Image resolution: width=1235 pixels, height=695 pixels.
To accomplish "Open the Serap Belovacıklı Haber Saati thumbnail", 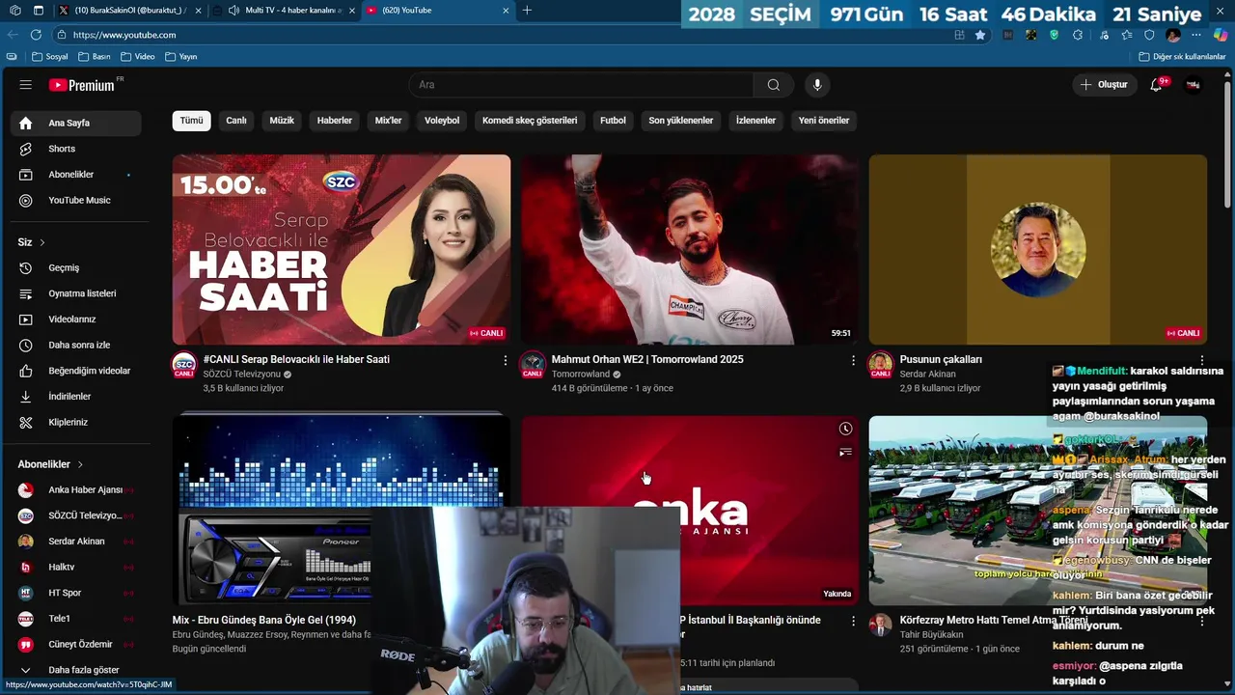I will [342, 249].
